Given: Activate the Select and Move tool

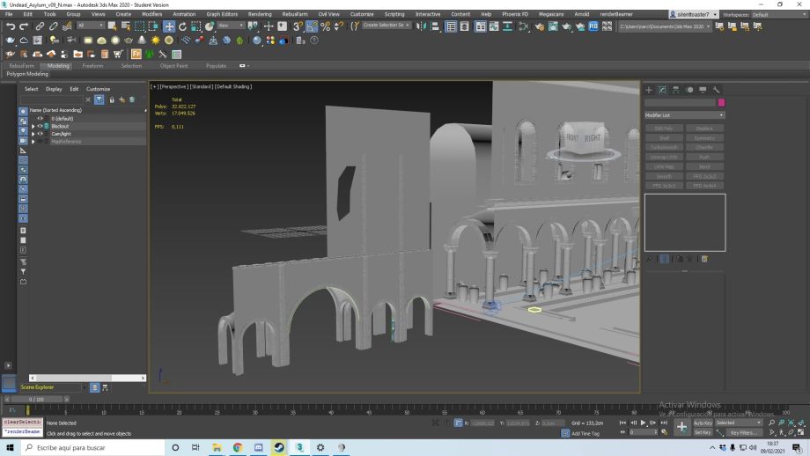Looking at the screenshot, I should pos(169,26).
